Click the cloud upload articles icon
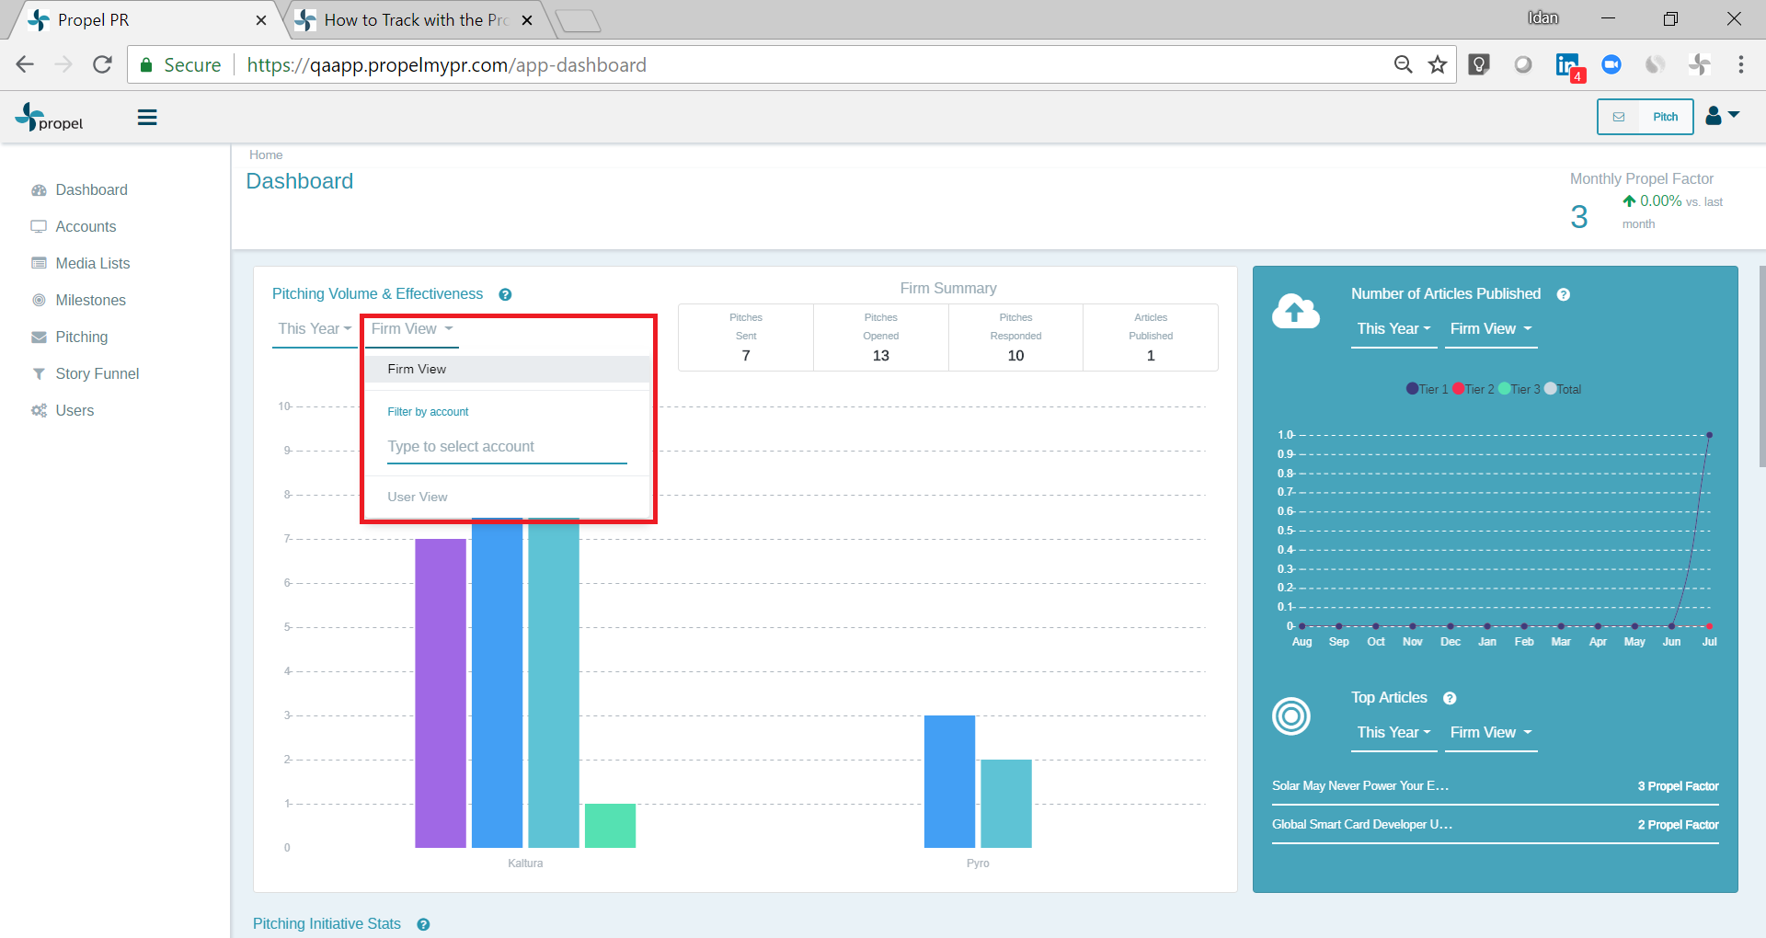Viewport: 1766px width, 938px height. coord(1295,311)
